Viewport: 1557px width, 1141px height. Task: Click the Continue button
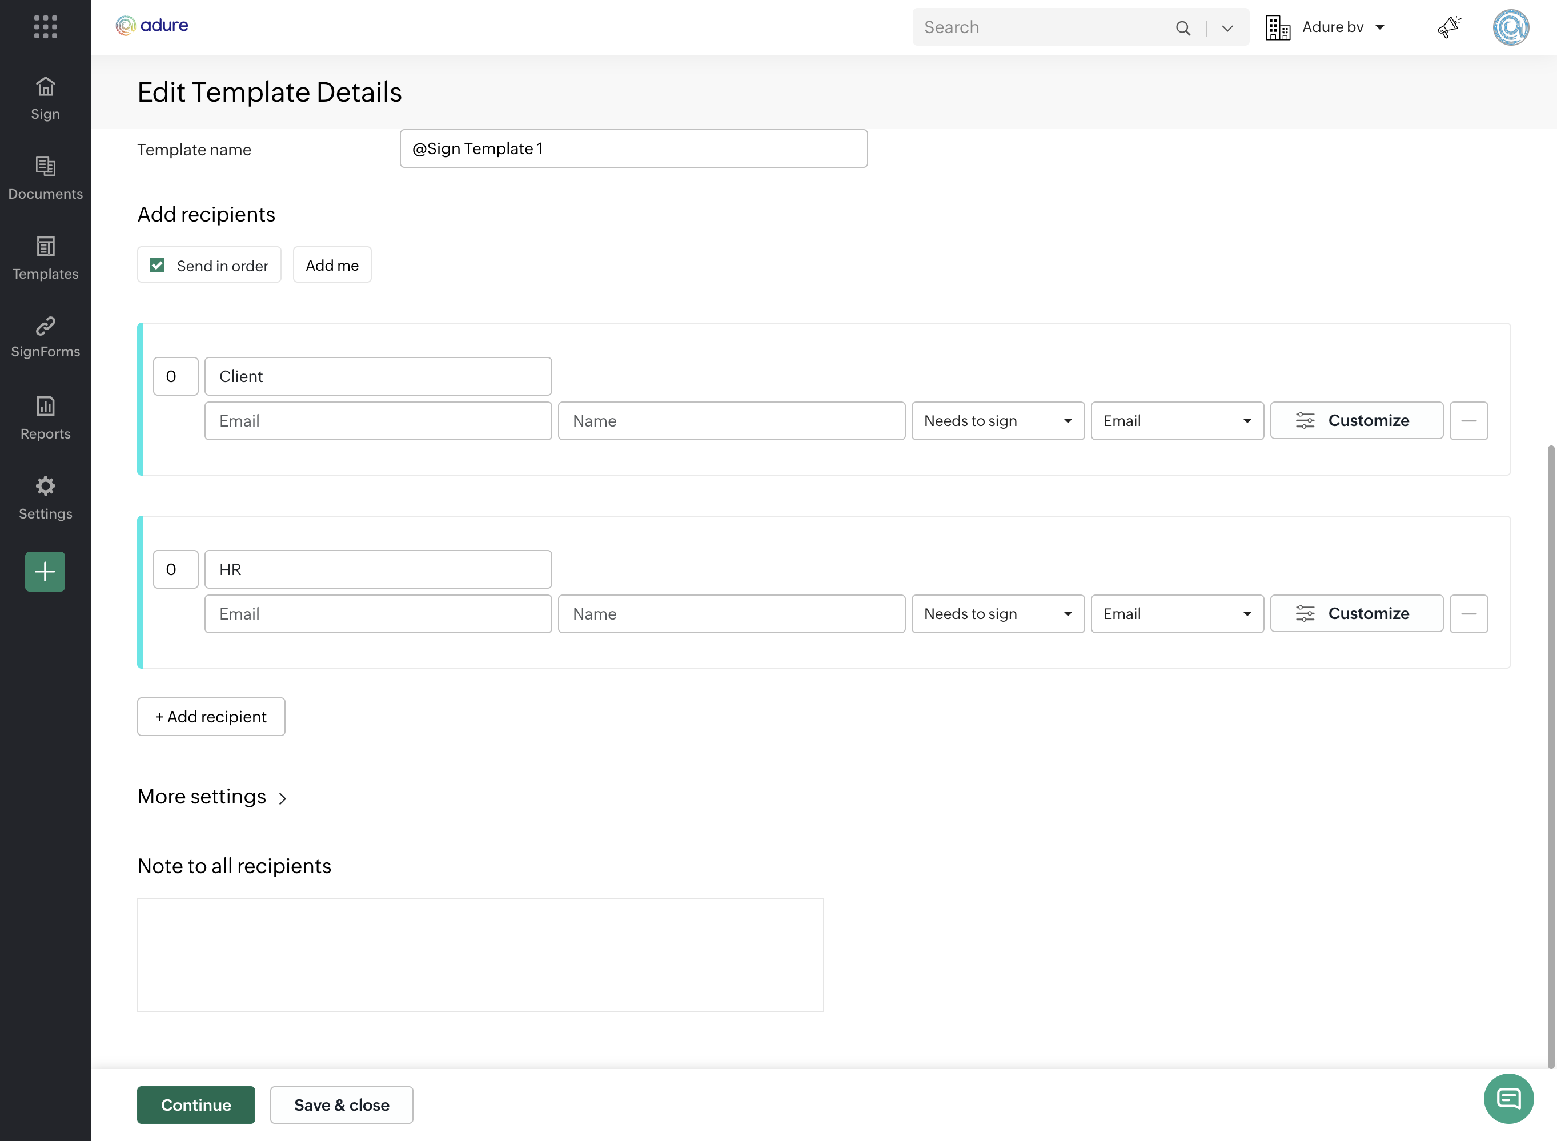195,1104
